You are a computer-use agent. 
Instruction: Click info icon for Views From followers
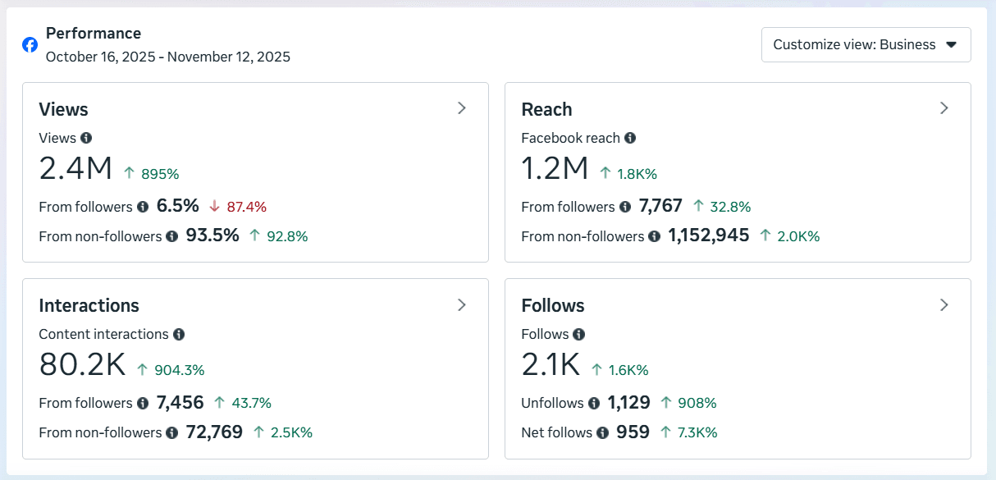[x=143, y=207]
